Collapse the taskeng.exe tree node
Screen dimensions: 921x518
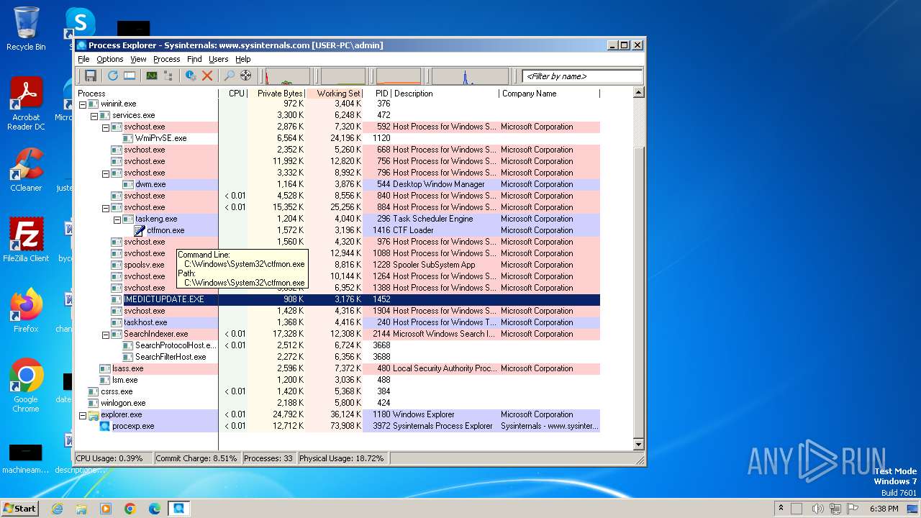coord(117,219)
